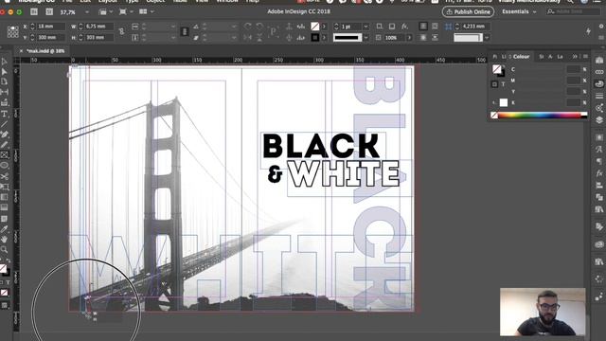Open the Layout menu
The height and width of the screenshot is (341, 606).
coord(107,1)
